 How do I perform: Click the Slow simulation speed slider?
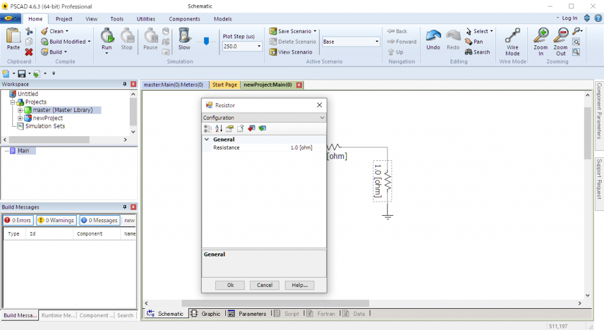point(206,41)
